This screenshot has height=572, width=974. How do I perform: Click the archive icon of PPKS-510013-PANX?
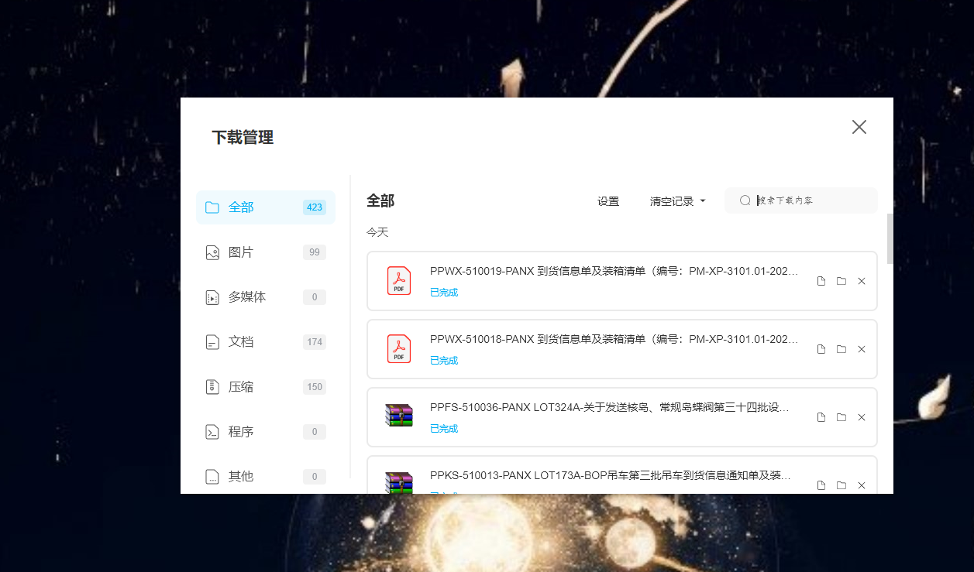coord(399,482)
